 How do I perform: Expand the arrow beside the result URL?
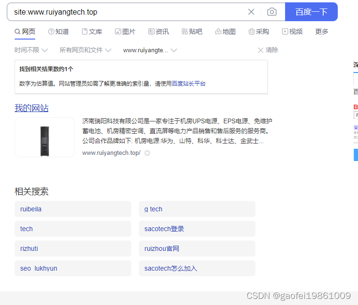(x=147, y=153)
